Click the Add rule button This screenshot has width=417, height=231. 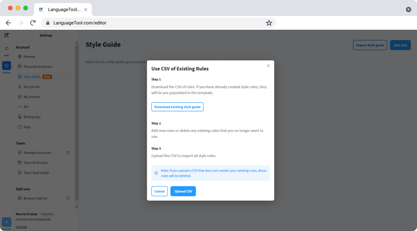tap(400, 45)
